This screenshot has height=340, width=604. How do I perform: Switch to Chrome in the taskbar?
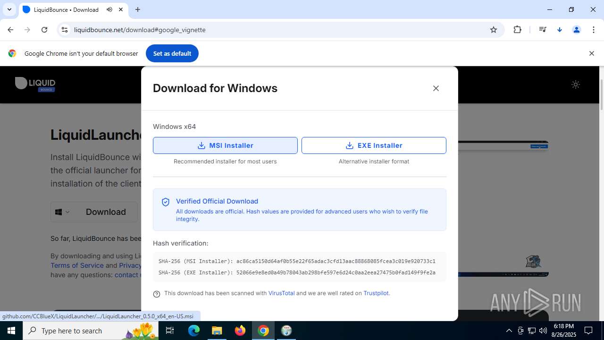click(x=263, y=331)
